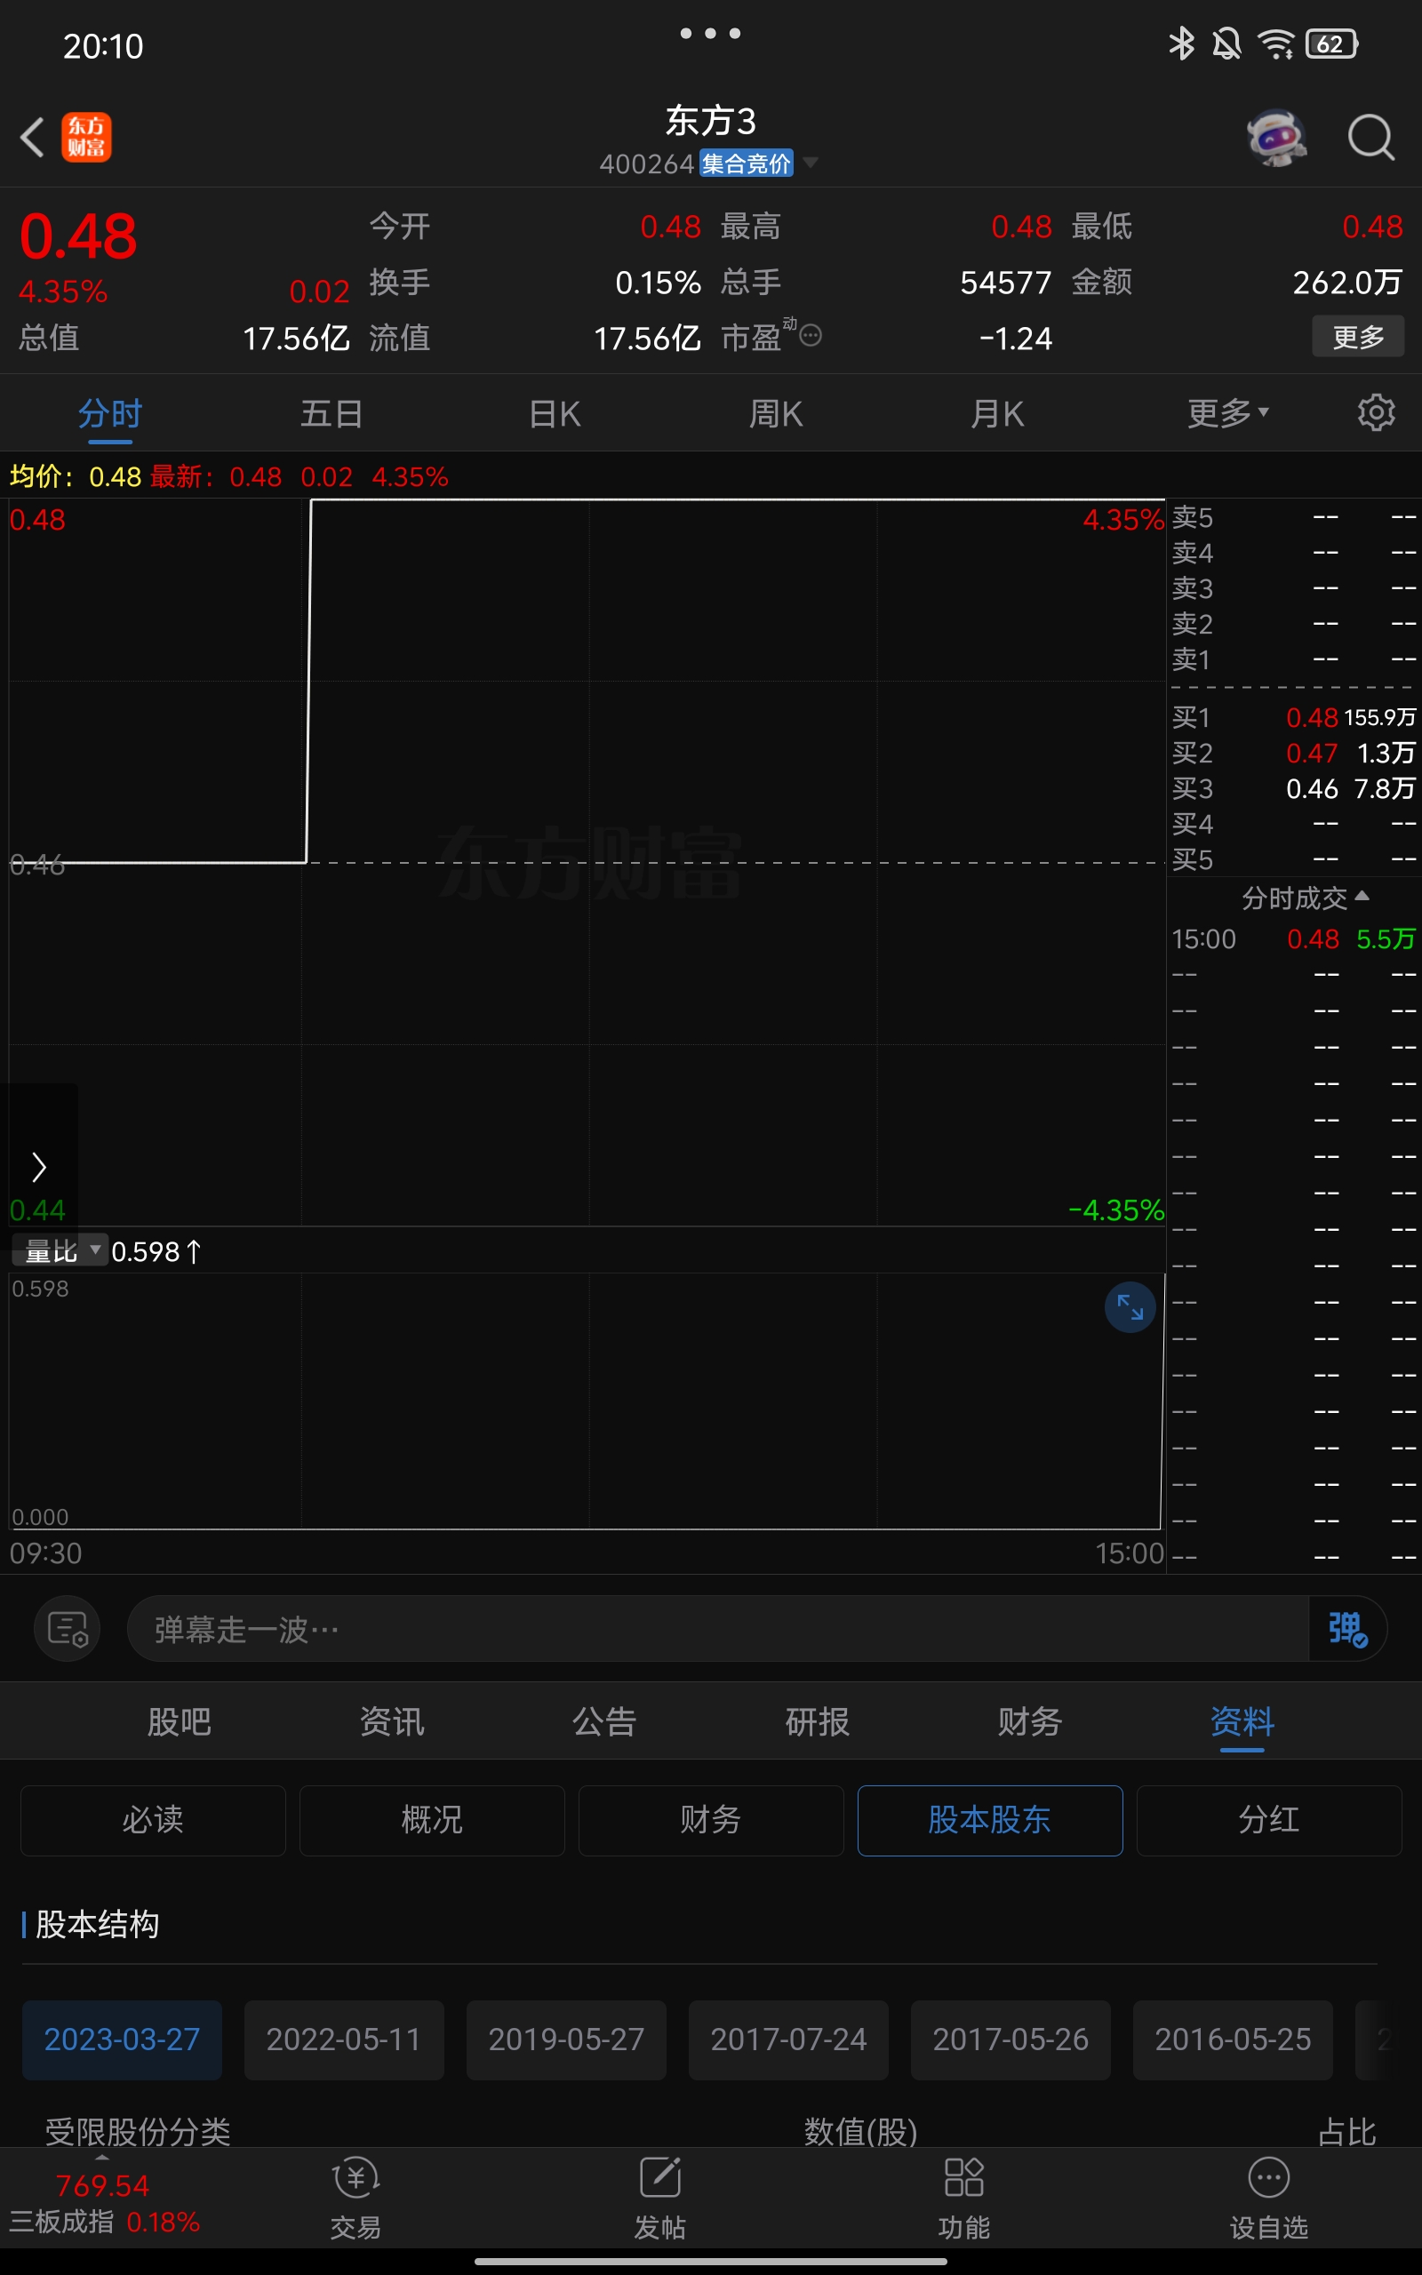Tap the three dots at top

710,34
